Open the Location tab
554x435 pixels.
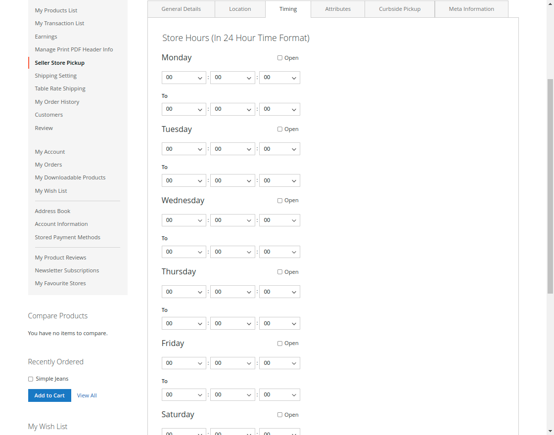click(x=240, y=9)
